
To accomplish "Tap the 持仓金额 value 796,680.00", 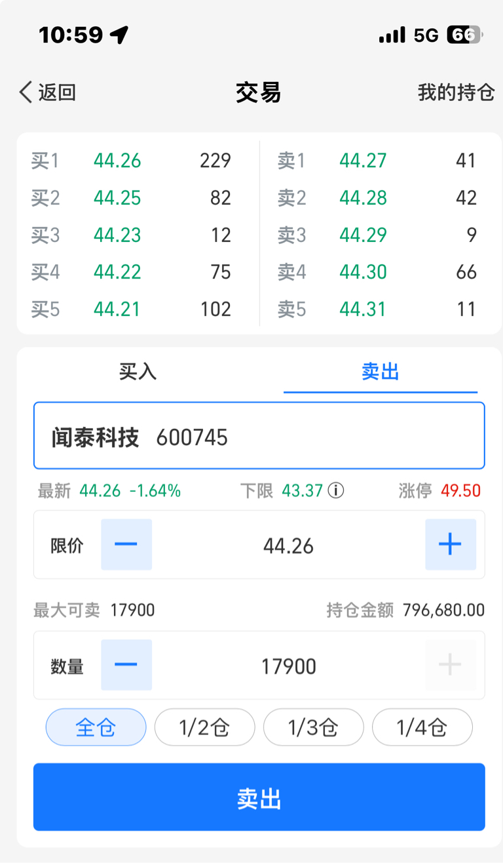I will click(x=443, y=611).
